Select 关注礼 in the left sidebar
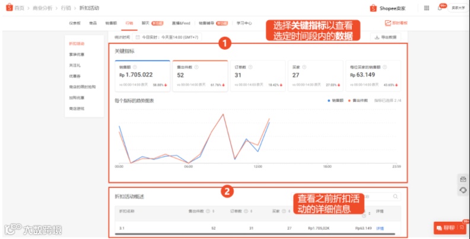The image size is (470, 239). pyautogui.click(x=75, y=65)
